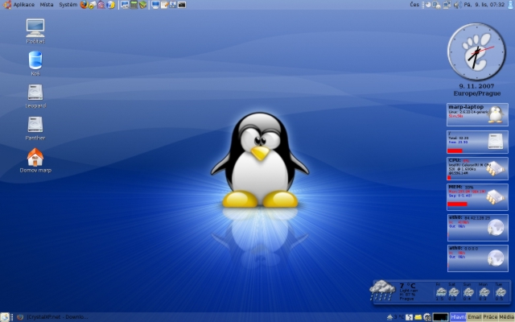Image resolution: width=515 pixels, height=322 pixels.
Task: Click Tuesday forecast icon in weather desklet
Action: tap(501, 291)
